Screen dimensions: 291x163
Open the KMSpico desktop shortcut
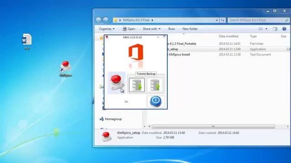[x=65, y=69]
